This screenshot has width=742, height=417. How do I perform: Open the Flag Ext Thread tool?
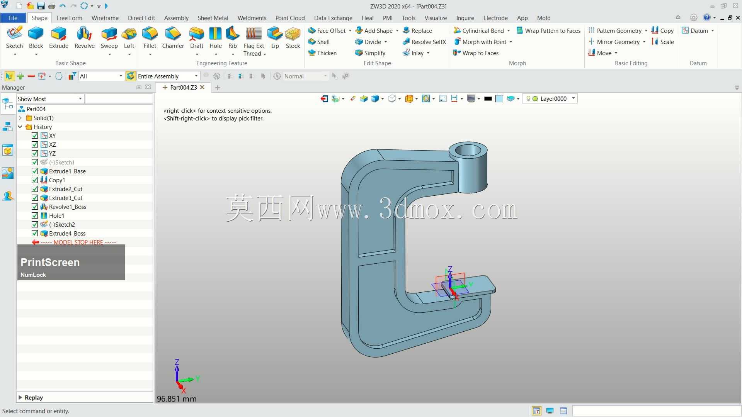(254, 41)
